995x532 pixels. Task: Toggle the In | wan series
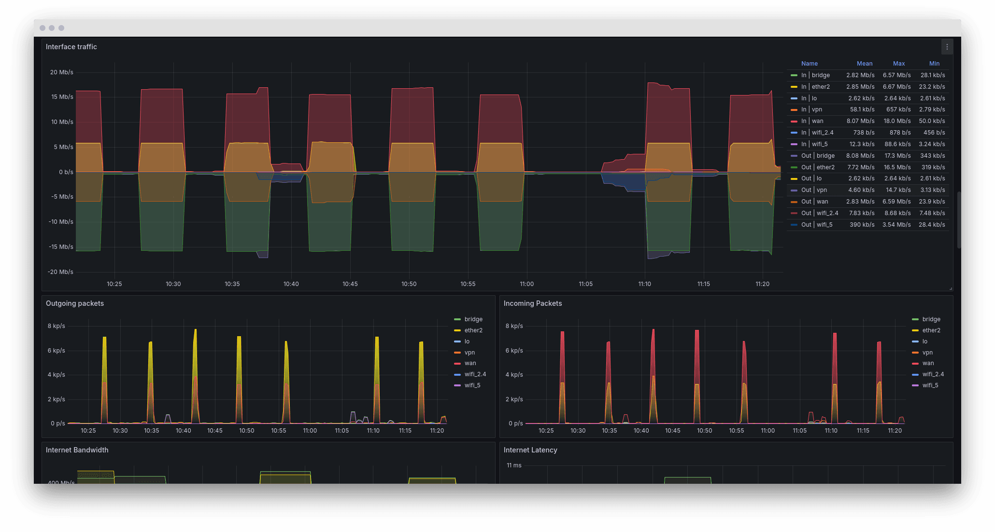coord(812,121)
